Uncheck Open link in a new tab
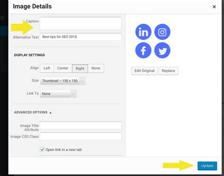The height and width of the screenshot is (176, 224). tap(42, 150)
